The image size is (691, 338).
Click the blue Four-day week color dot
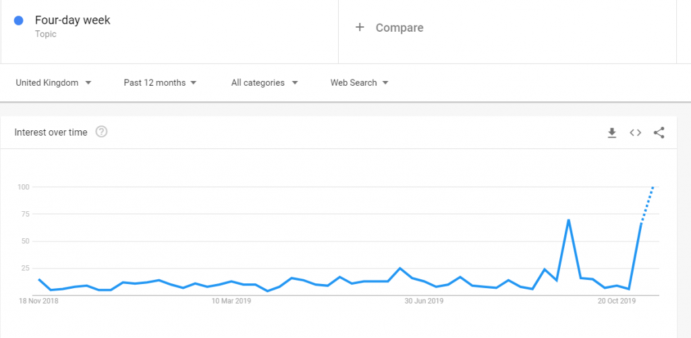point(18,21)
